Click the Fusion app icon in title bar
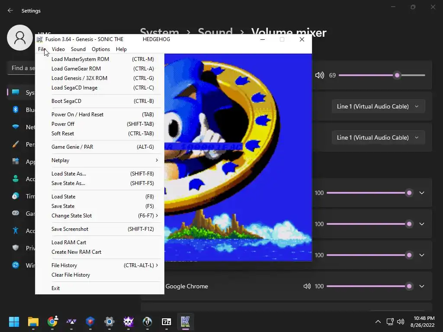This screenshot has height=332, width=443. [40, 39]
